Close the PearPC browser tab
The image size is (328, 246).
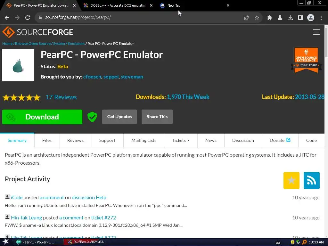74,5
